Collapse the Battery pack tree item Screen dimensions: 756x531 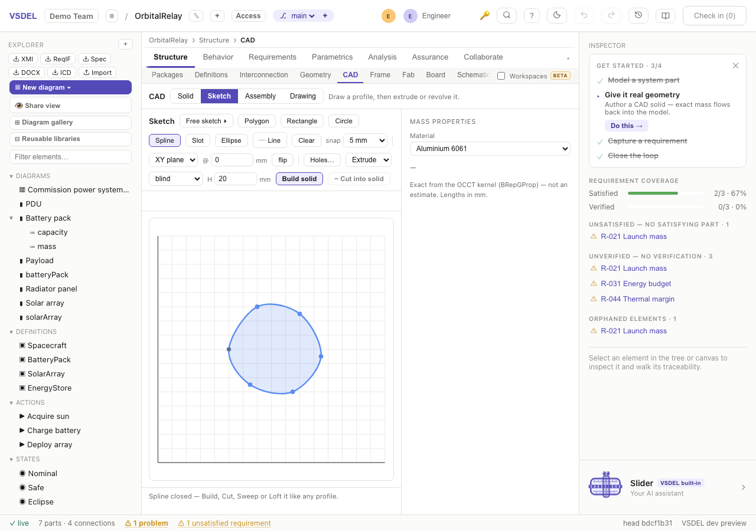(x=11, y=218)
